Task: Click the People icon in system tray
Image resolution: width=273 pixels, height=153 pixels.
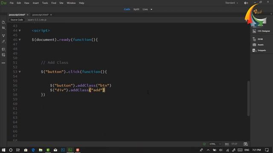Action: tap(201, 150)
